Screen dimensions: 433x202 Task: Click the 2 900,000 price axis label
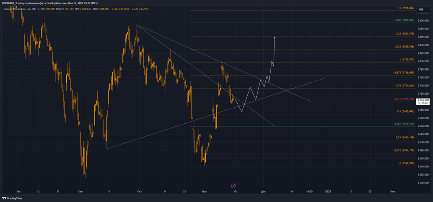[423, 21]
